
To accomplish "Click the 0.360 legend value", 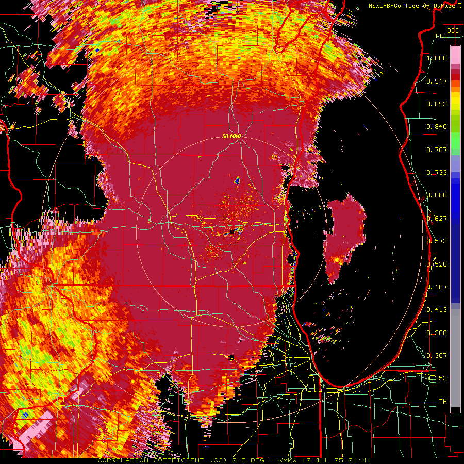I will coord(437,333).
